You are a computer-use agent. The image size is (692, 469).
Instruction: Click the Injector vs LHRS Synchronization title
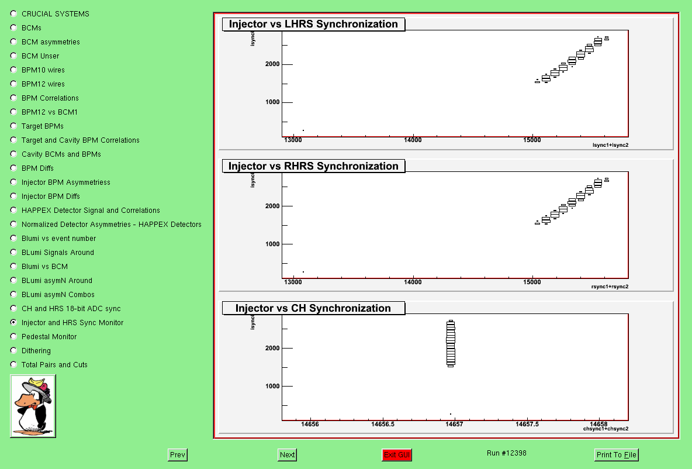click(x=313, y=24)
